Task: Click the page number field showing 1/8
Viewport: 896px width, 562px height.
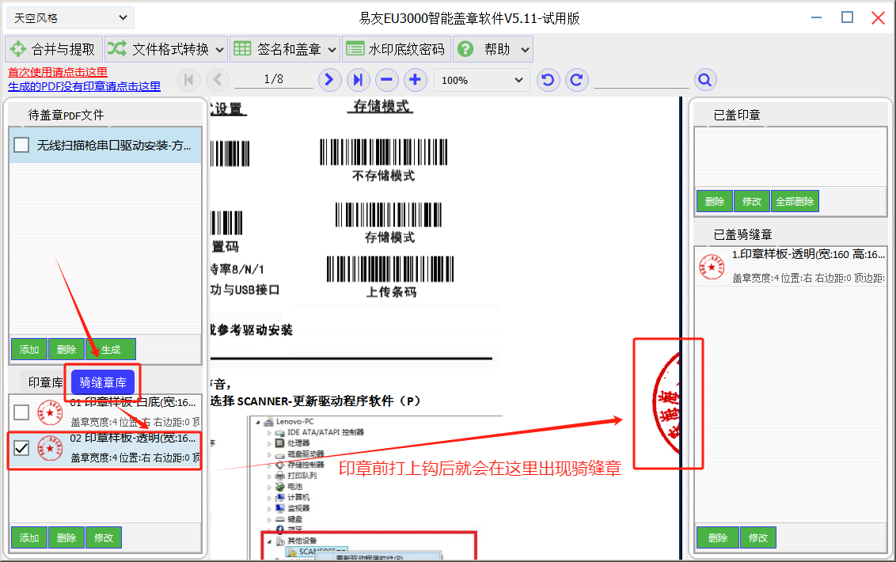Action: click(274, 79)
